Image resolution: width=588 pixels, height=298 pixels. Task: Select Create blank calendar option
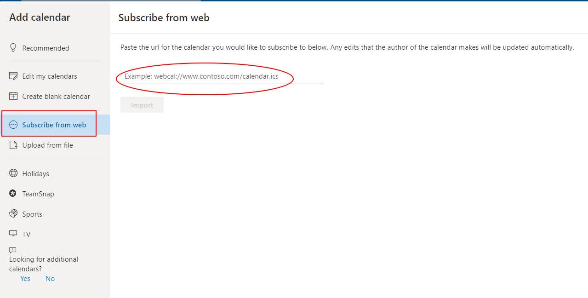55,96
